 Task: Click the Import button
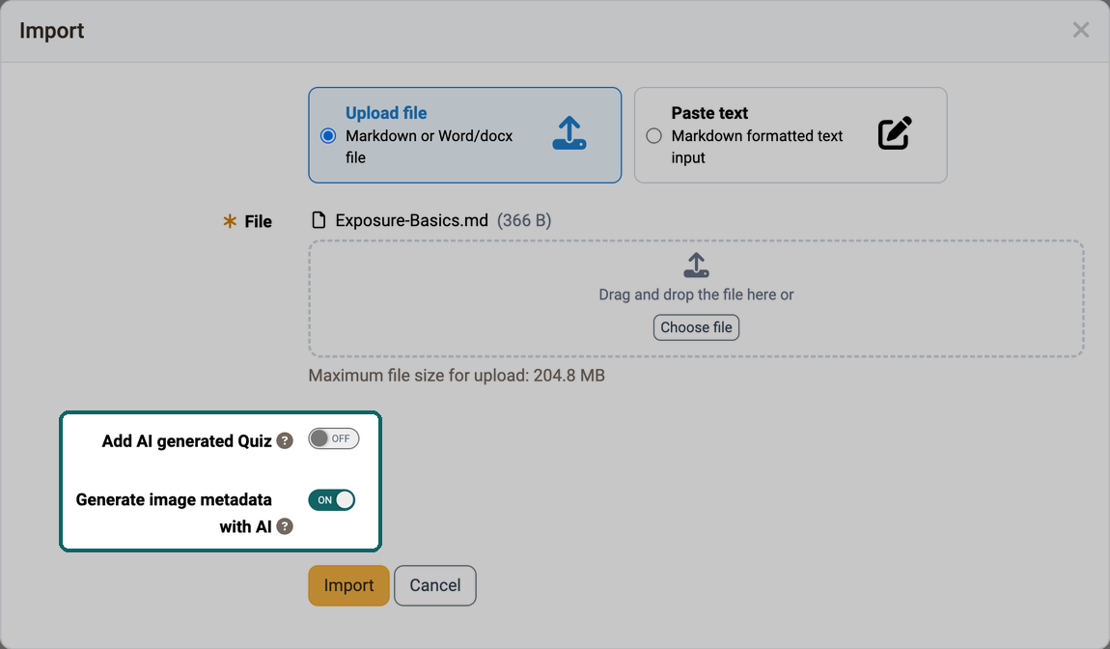pos(349,585)
